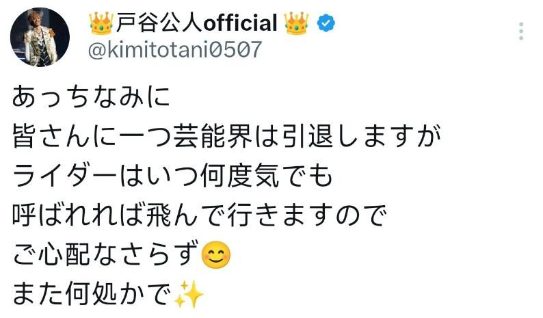The image size is (543, 318).
Task: Click the word 皆さんに in the tweet
Action: (x=64, y=136)
